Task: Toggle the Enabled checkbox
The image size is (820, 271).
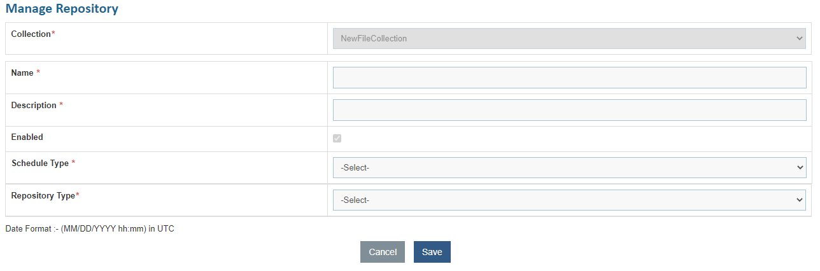Action: [337, 138]
